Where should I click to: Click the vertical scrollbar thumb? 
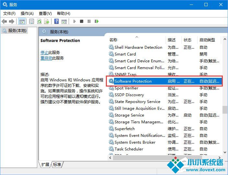225,110
